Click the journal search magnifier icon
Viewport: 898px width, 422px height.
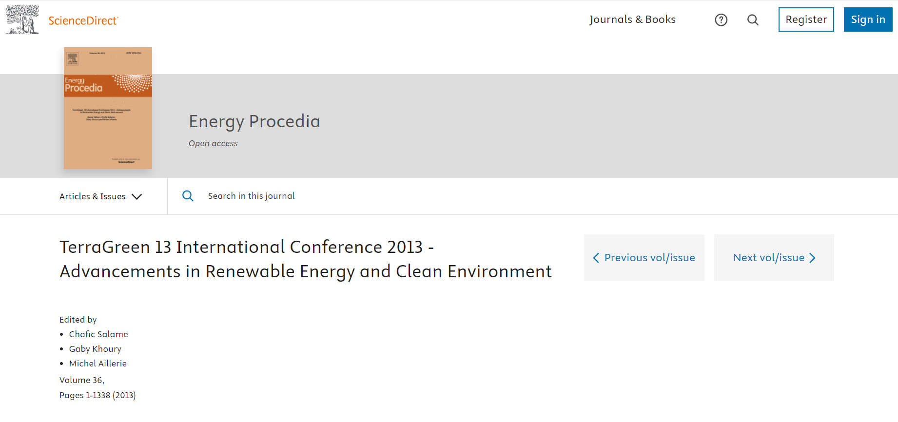188,196
